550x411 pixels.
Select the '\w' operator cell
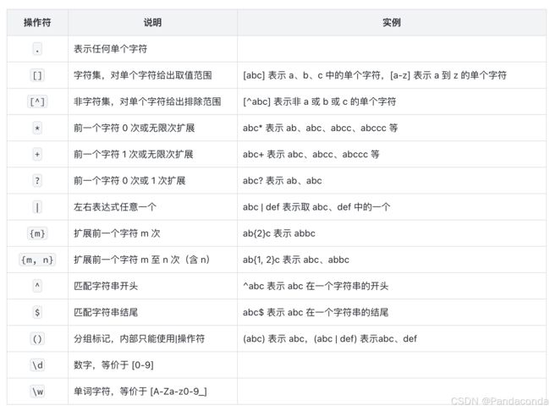pyautogui.click(x=37, y=392)
